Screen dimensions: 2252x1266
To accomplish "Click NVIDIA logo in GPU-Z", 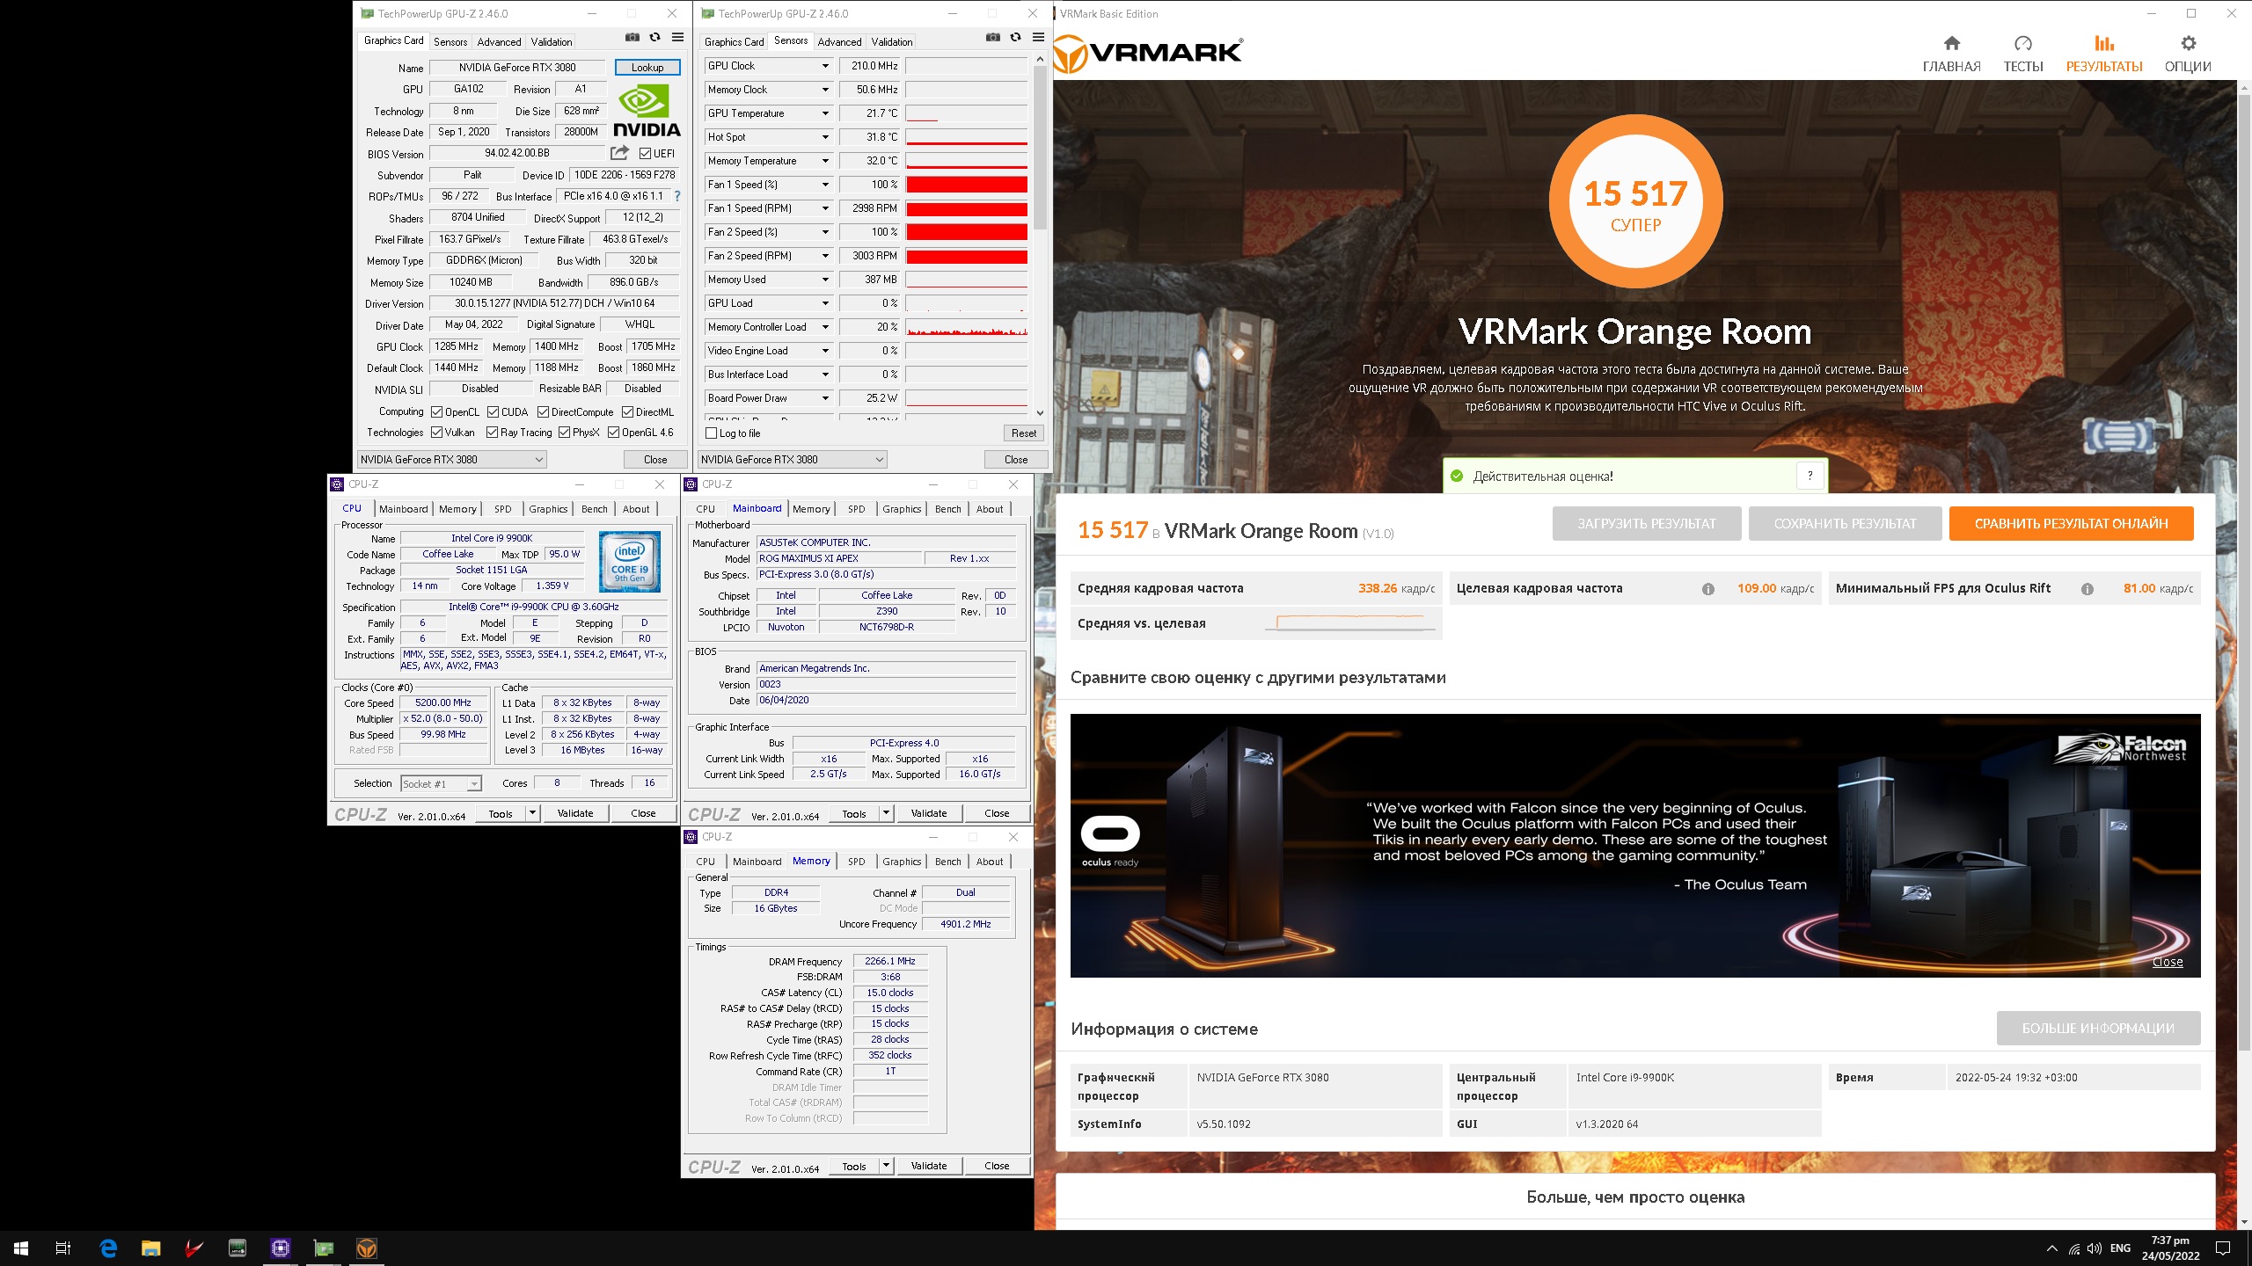I will 647,112.
